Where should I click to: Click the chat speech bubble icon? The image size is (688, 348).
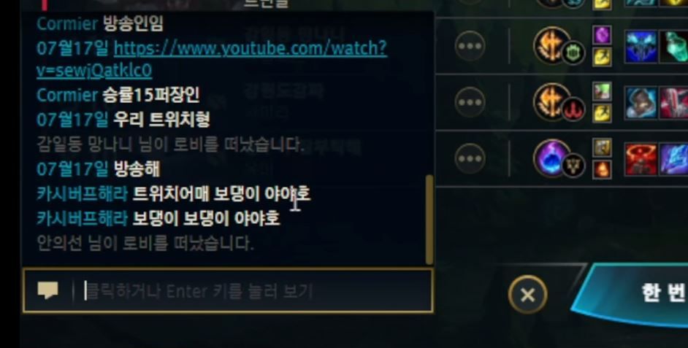coord(47,290)
